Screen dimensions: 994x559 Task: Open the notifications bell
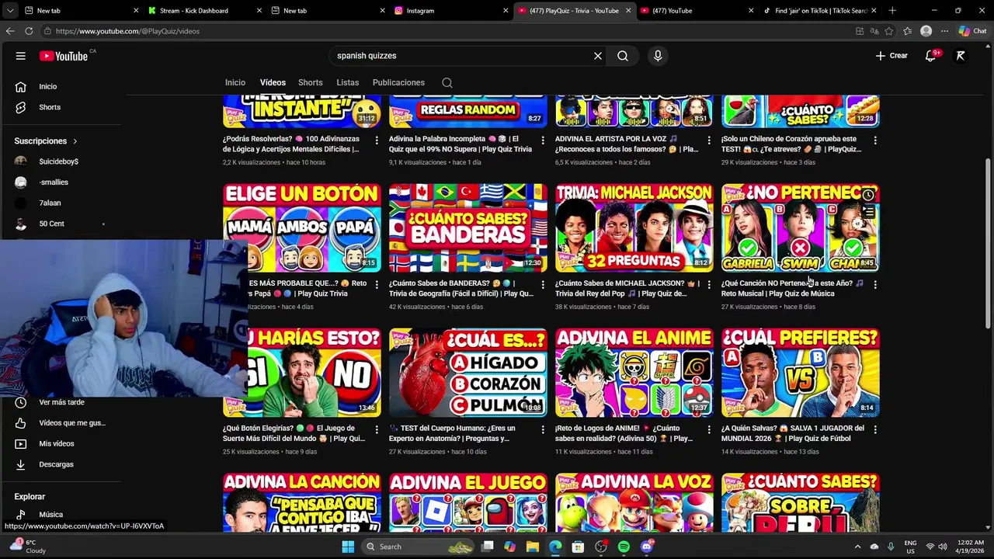pyautogui.click(x=931, y=56)
